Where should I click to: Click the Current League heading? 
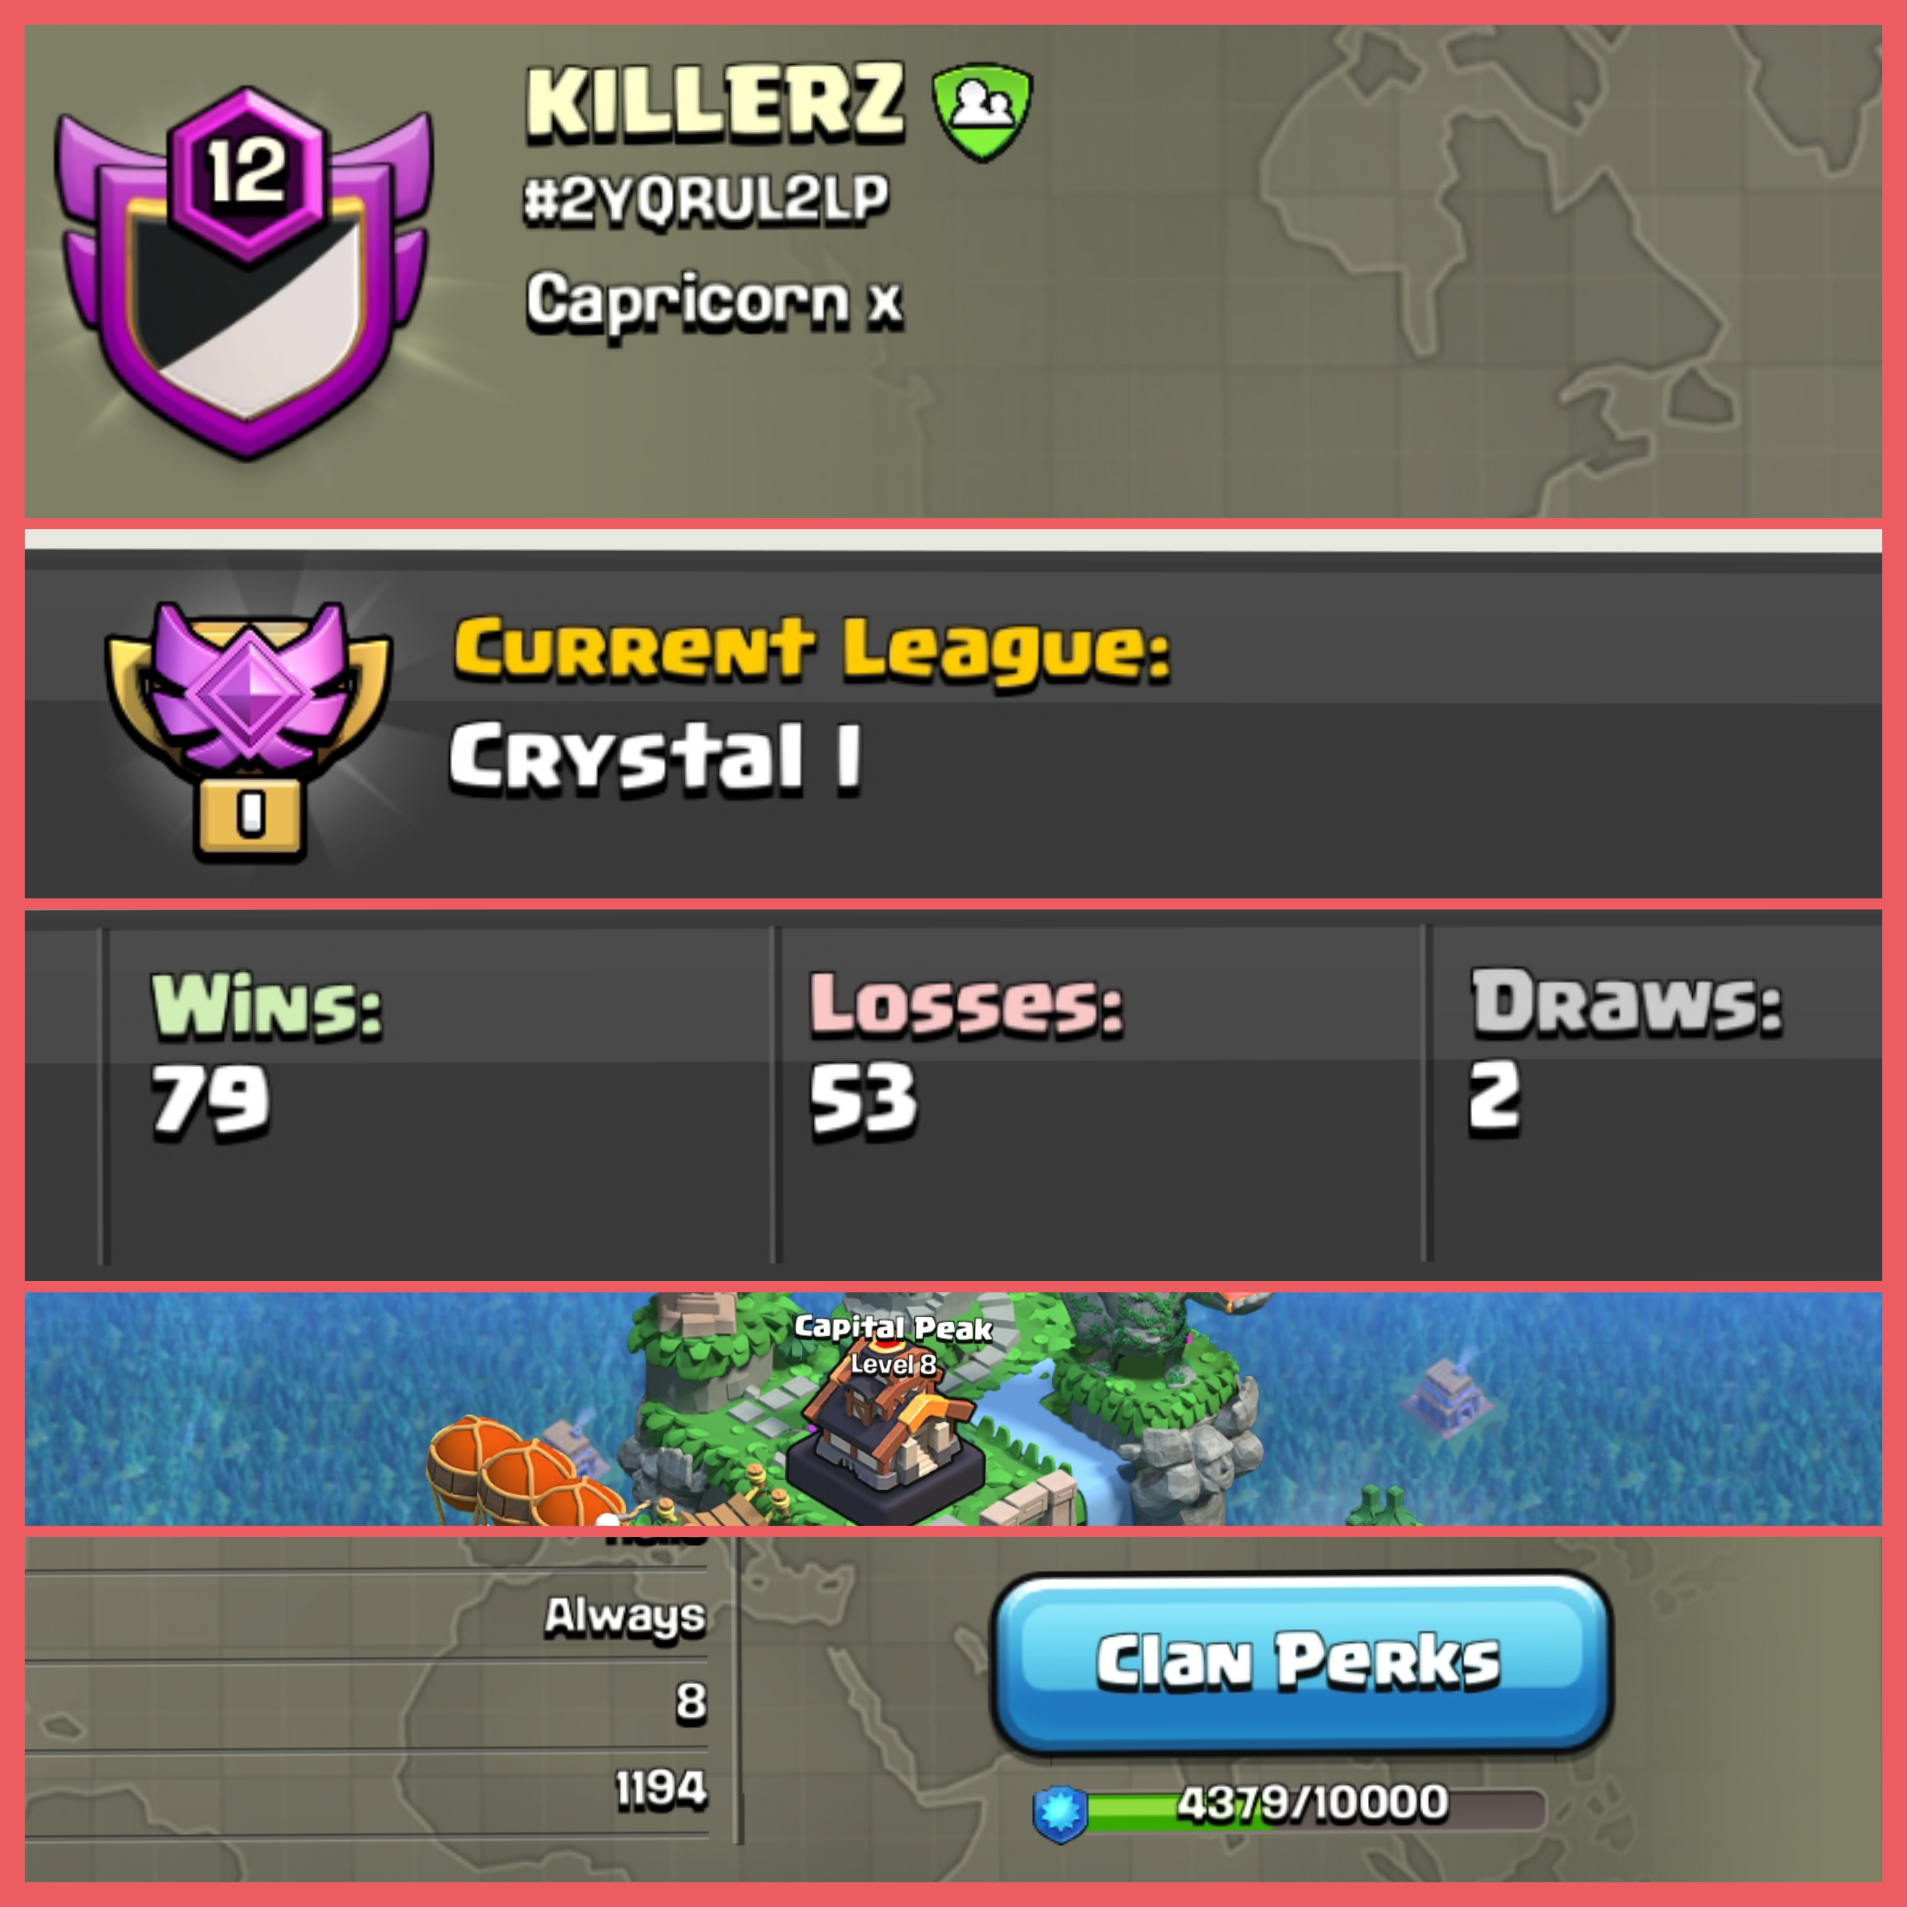tap(811, 651)
